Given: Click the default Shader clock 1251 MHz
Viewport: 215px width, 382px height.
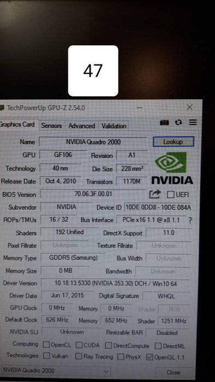Looking at the screenshot, I should 174,321.
